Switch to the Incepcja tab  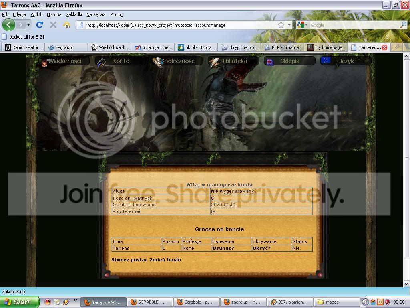[x=153, y=47]
